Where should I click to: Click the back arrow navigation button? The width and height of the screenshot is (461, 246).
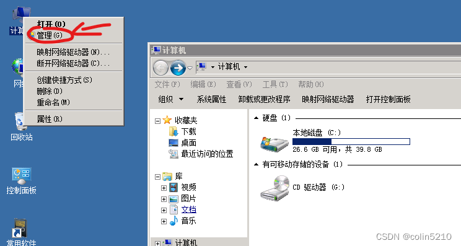(160, 68)
